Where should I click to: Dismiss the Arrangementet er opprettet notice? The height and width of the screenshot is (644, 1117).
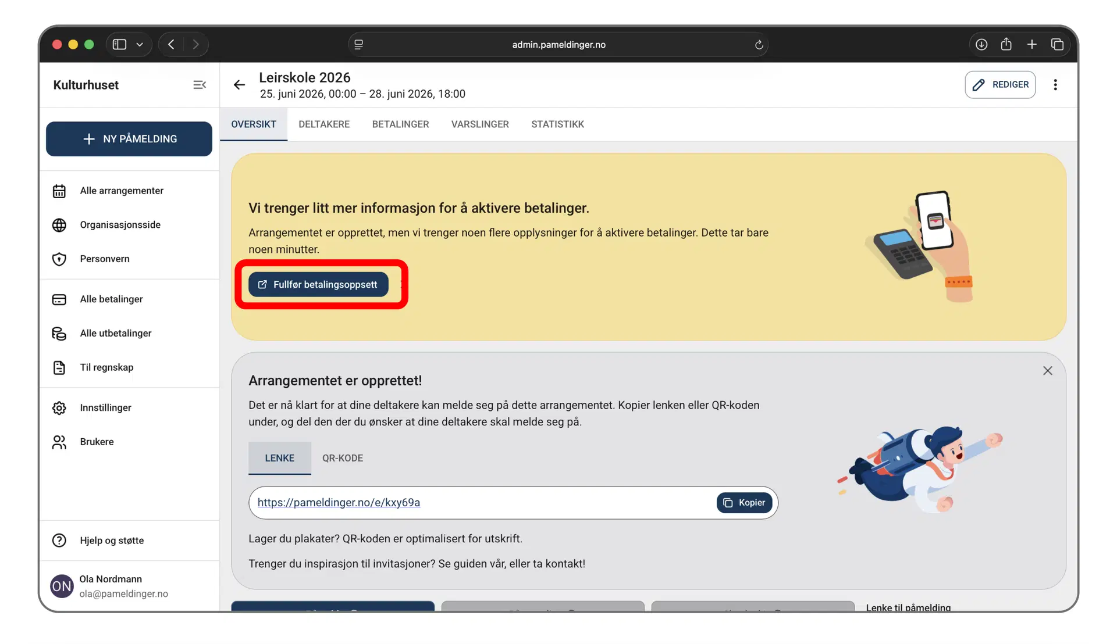click(1048, 370)
